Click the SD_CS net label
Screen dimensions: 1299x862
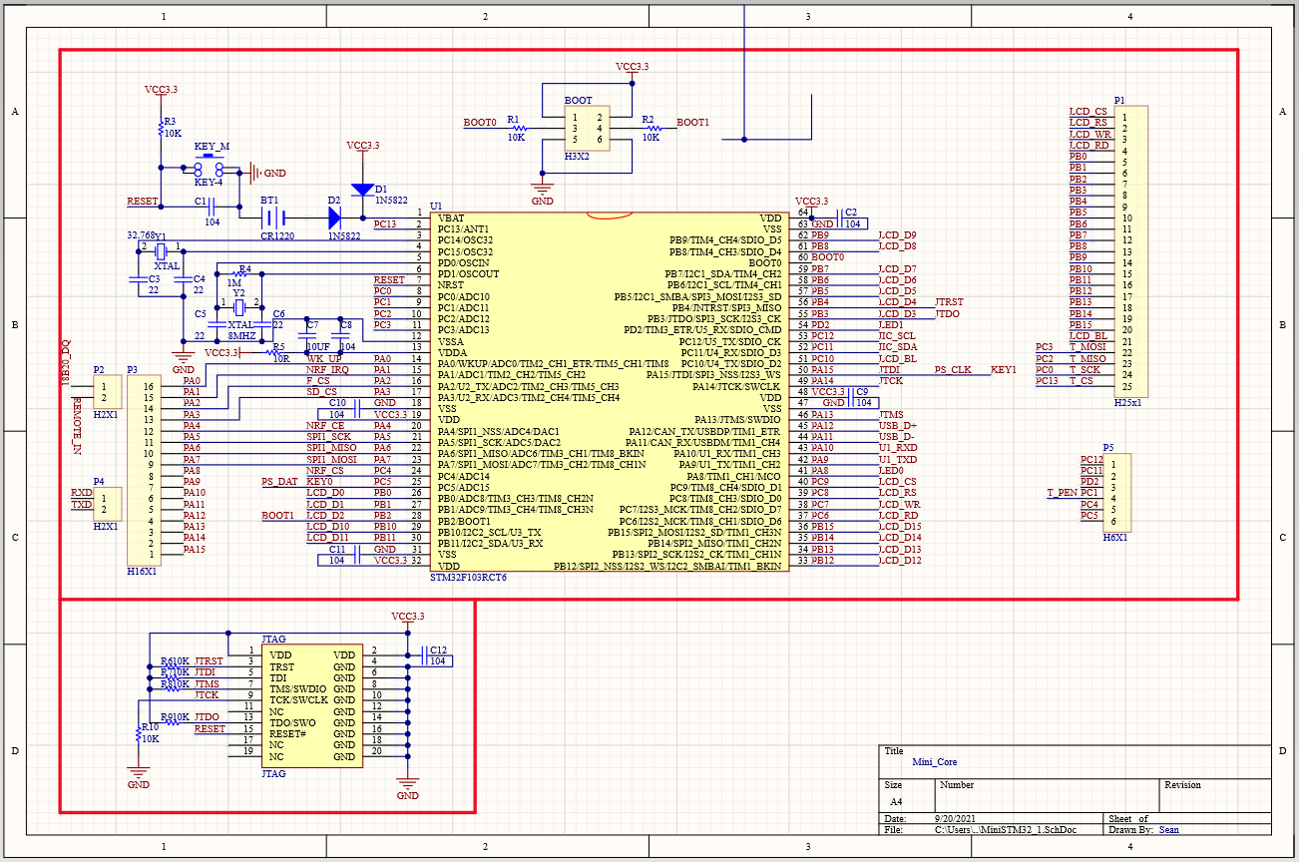[319, 392]
